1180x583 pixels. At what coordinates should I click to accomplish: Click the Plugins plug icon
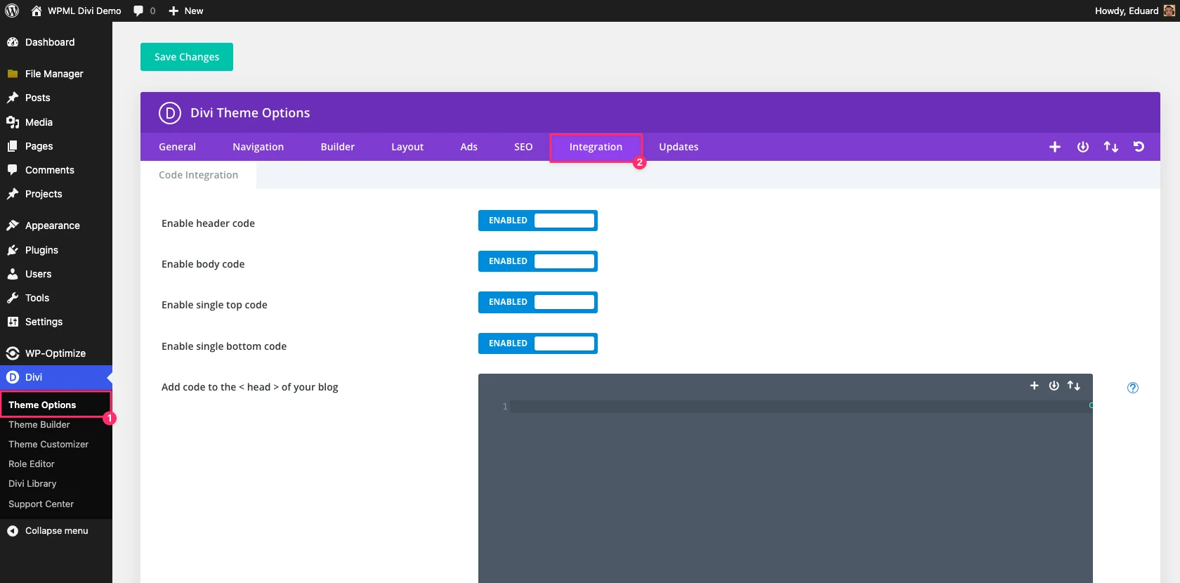(x=12, y=250)
